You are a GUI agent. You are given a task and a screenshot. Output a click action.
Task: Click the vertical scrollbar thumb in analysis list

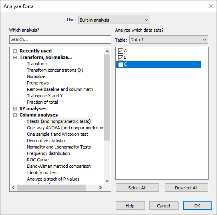pos(107,98)
